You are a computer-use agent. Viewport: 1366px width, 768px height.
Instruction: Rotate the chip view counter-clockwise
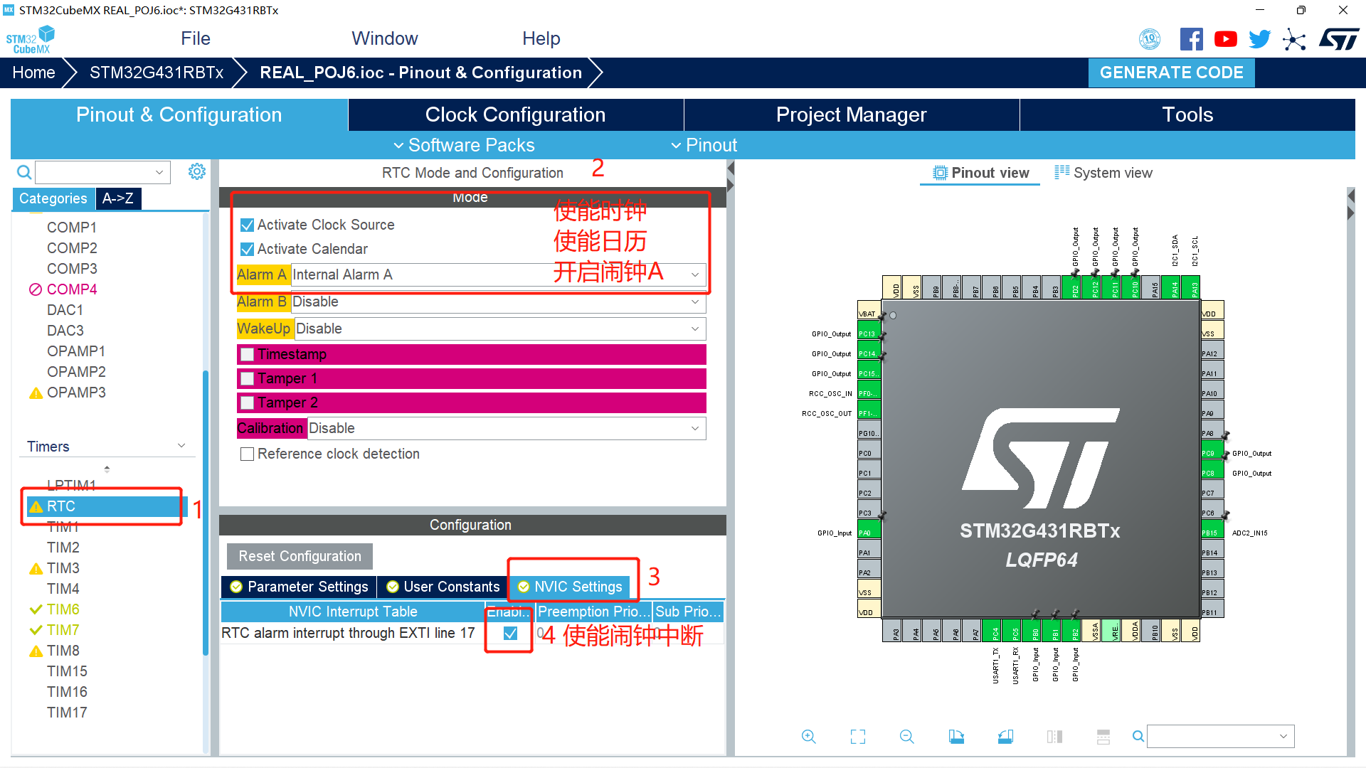[x=1005, y=737]
